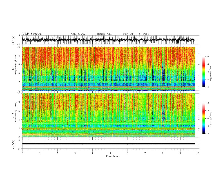223x172 pixels.
Task: Click the '-7' value on ch.2 color bar
Action: 208,134
